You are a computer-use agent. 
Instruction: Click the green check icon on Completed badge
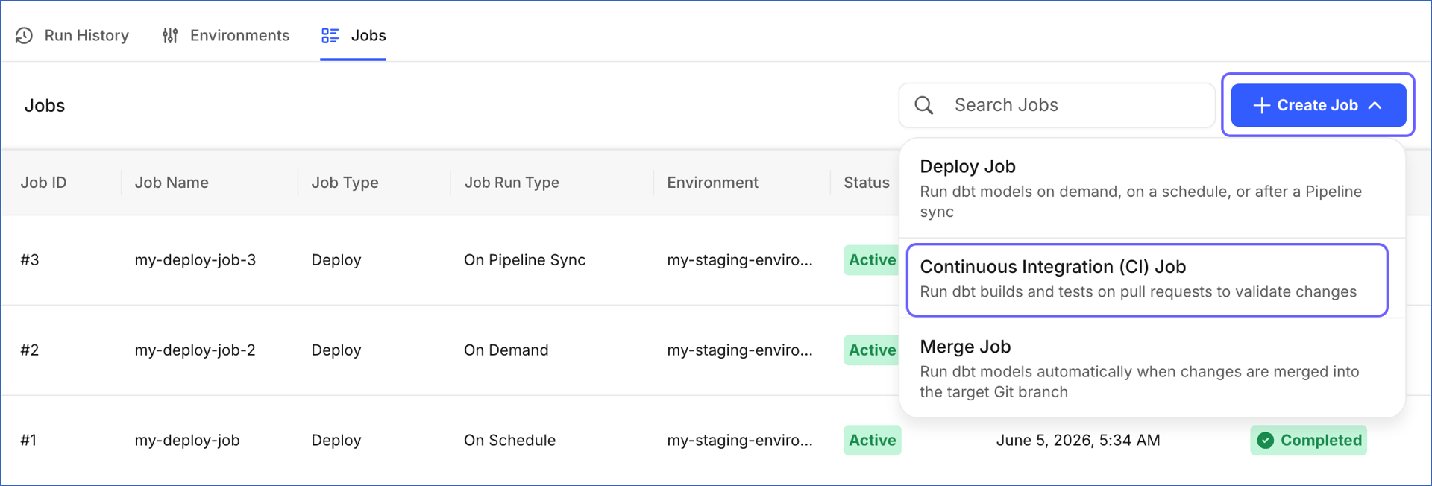pos(1266,441)
